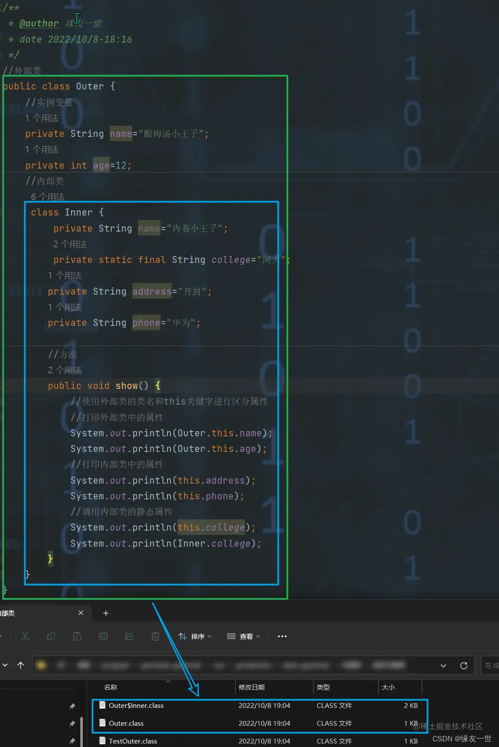
Task: Open the 排序 sort dropdown
Action: [x=195, y=636]
